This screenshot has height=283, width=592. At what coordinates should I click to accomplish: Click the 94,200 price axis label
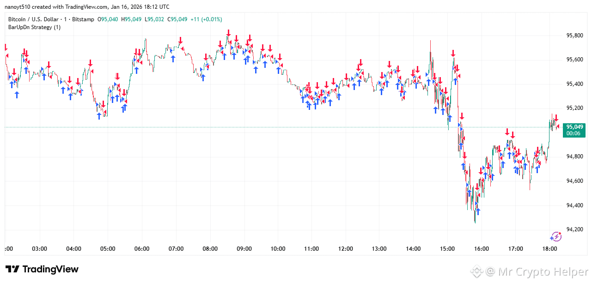[574, 229]
